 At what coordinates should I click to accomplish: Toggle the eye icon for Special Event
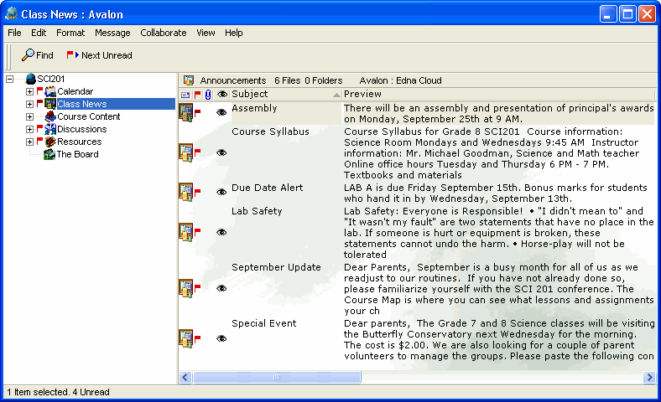[221, 338]
